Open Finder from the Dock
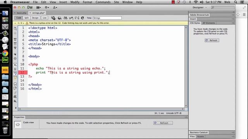 click(x=5, y=13)
